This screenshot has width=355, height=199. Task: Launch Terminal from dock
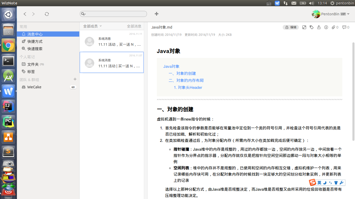[x=8, y=61]
